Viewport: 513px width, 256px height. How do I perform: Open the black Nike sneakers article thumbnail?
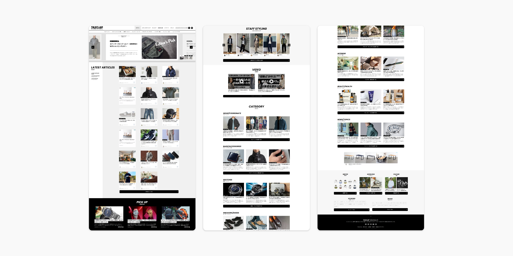pos(149,135)
